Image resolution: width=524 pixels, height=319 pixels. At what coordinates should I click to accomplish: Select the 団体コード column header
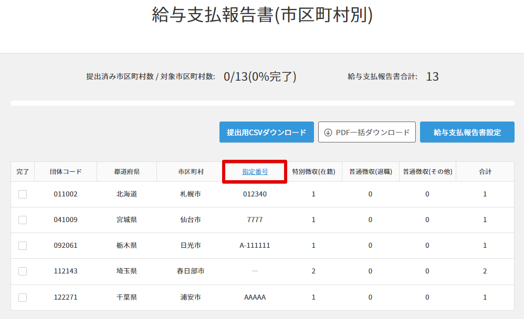click(x=66, y=172)
